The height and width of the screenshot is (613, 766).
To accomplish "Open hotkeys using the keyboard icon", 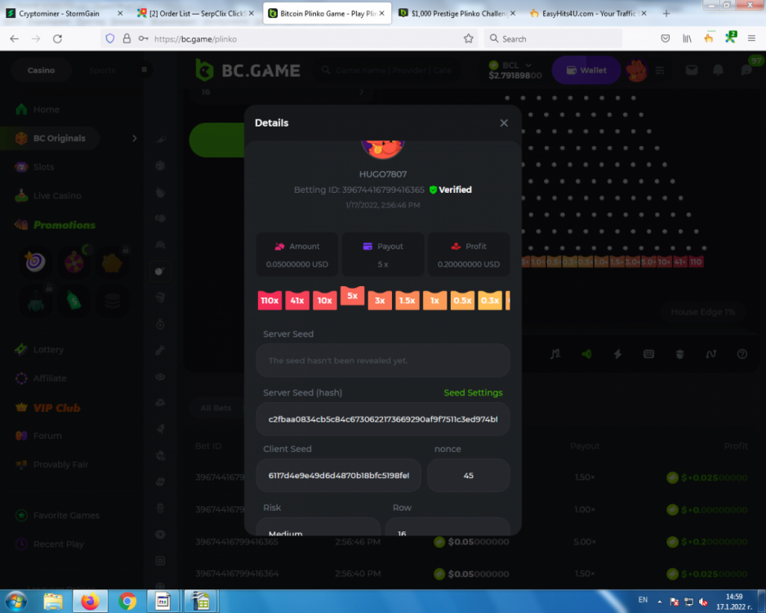I will [648, 354].
